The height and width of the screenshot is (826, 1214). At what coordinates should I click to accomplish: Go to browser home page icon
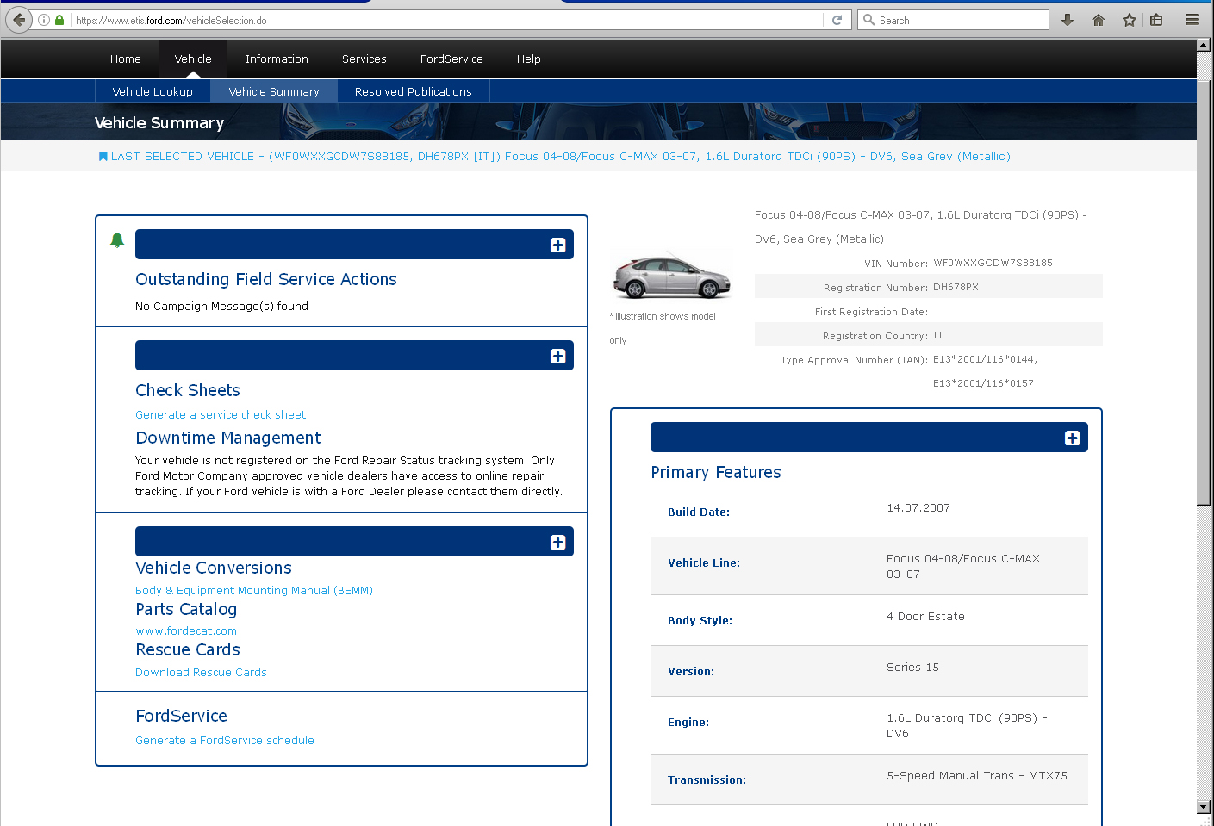click(x=1099, y=20)
